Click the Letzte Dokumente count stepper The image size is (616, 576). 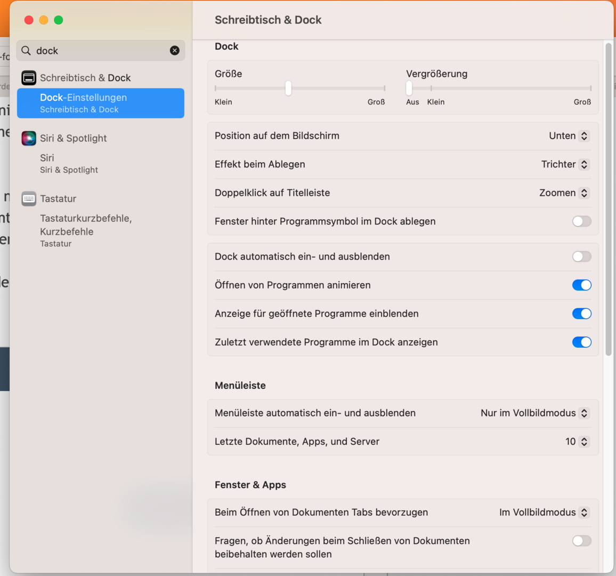tap(584, 442)
